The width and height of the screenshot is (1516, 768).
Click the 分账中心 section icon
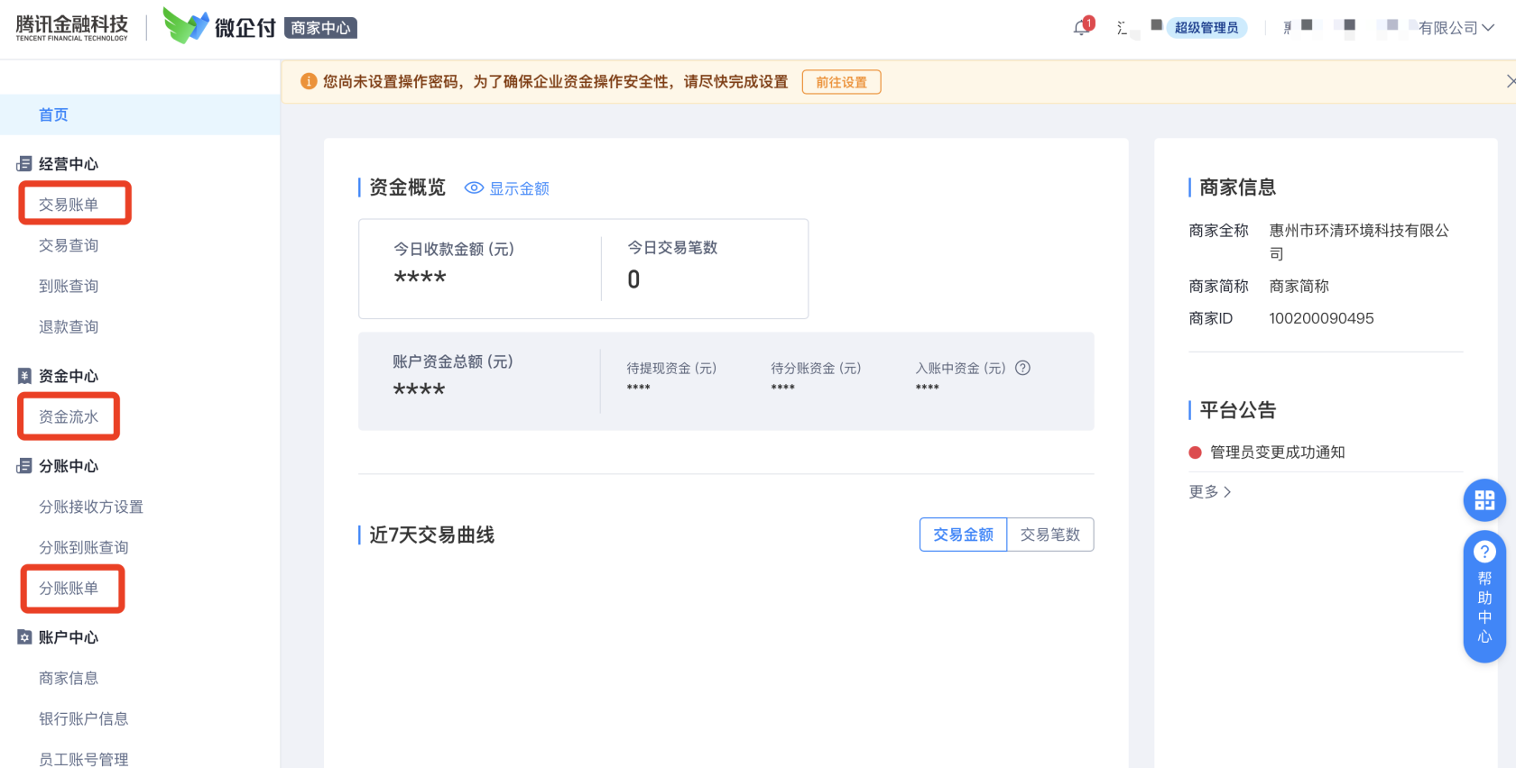tap(24, 466)
